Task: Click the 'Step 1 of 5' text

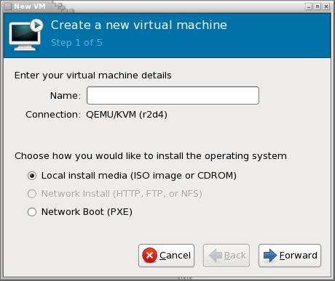Action: [x=76, y=43]
